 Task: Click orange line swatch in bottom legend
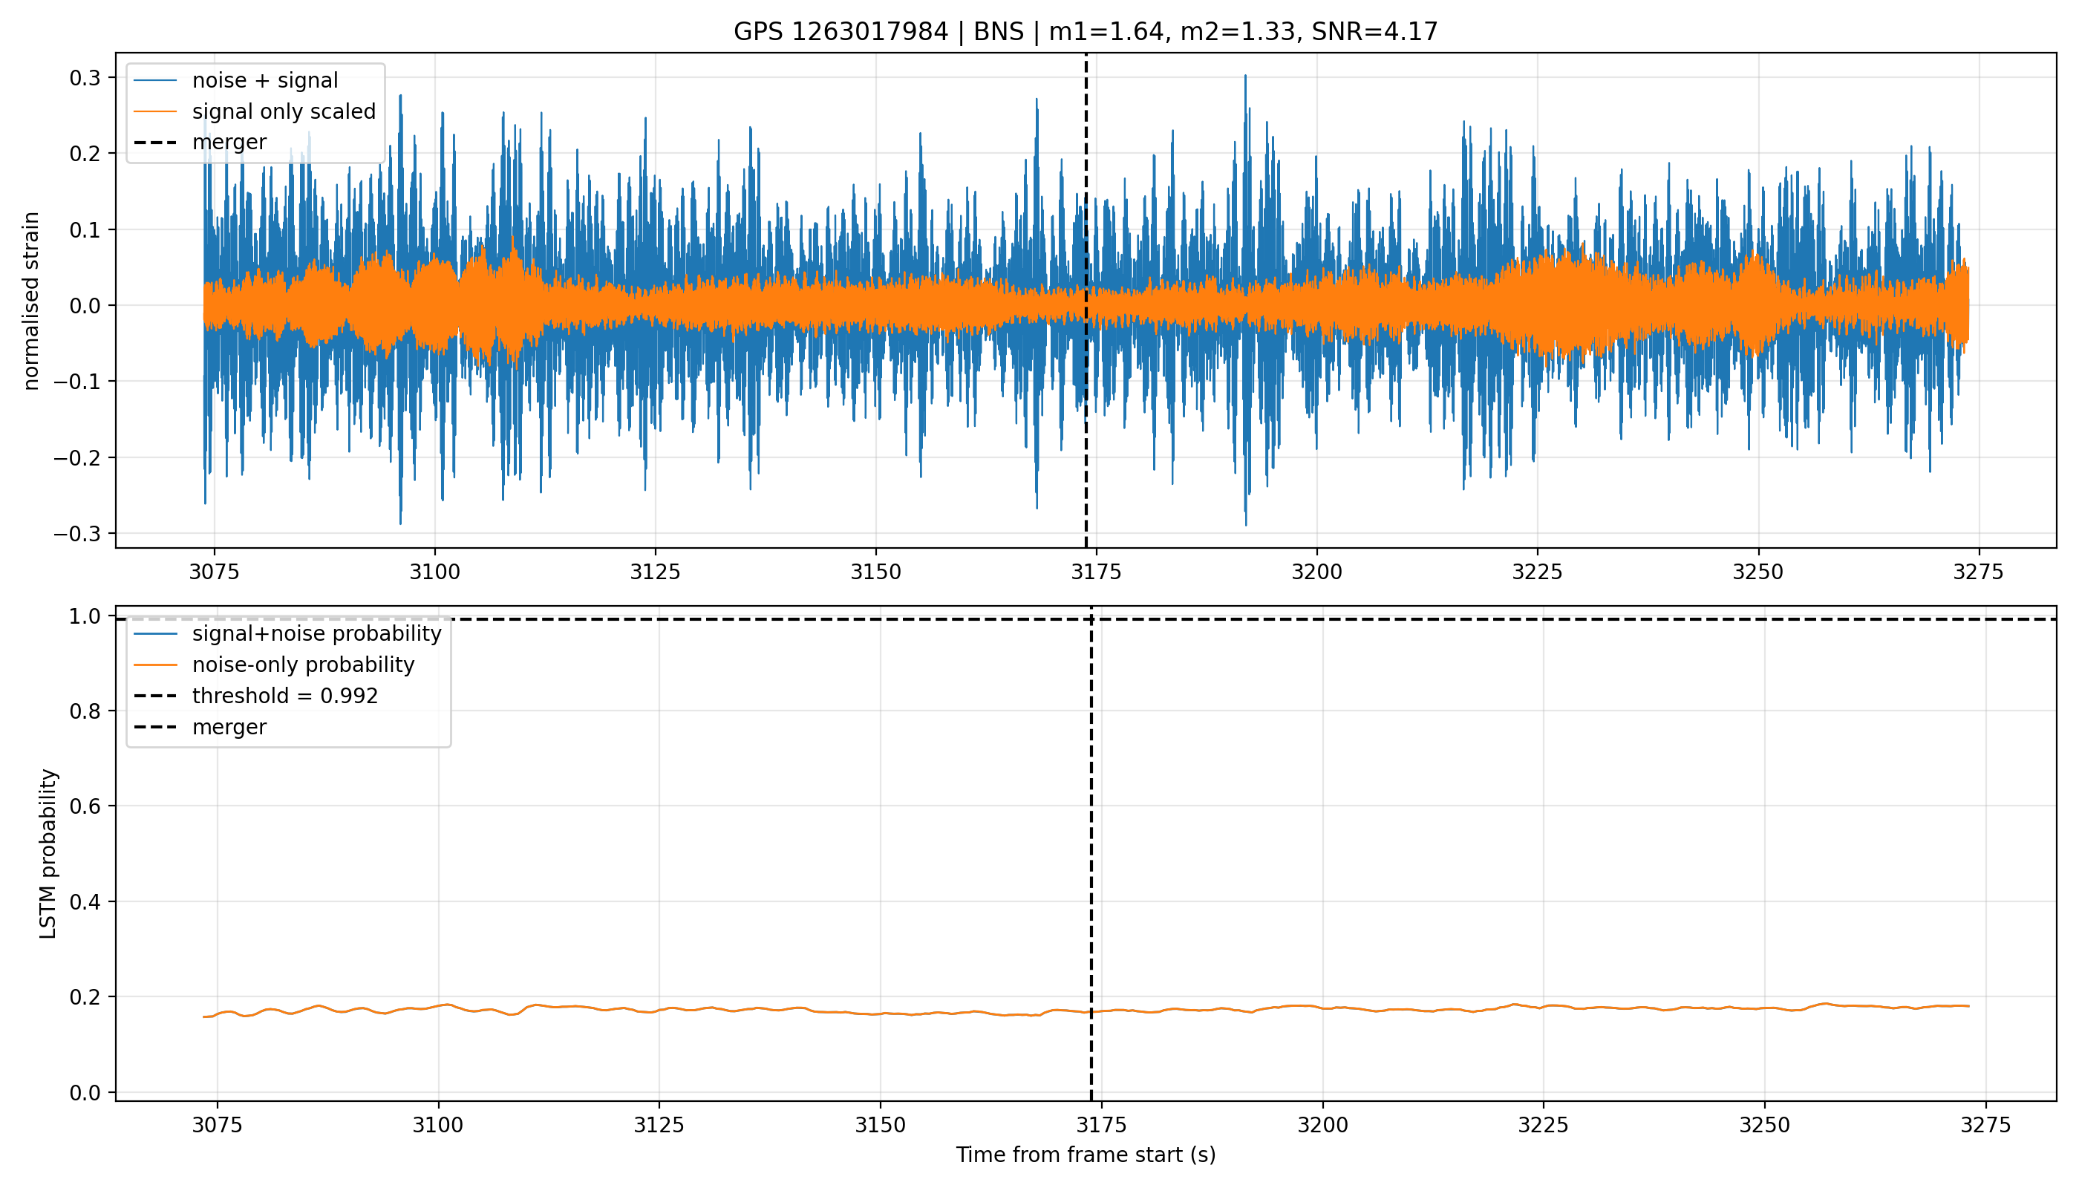[155, 665]
